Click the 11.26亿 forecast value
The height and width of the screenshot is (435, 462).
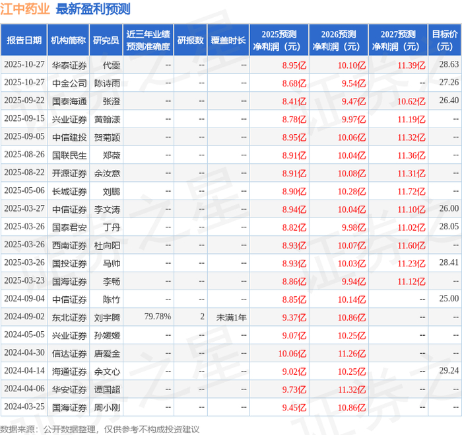(x=352, y=354)
